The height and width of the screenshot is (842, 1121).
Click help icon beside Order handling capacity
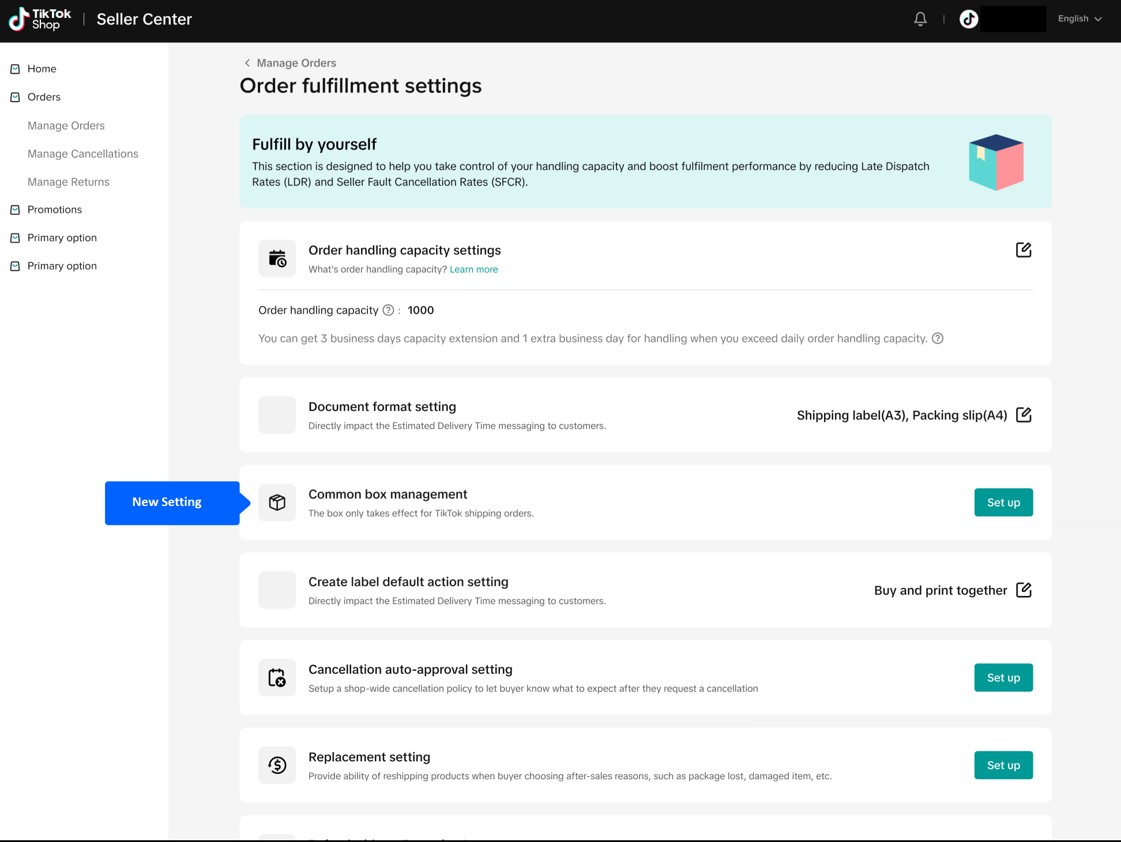(389, 310)
